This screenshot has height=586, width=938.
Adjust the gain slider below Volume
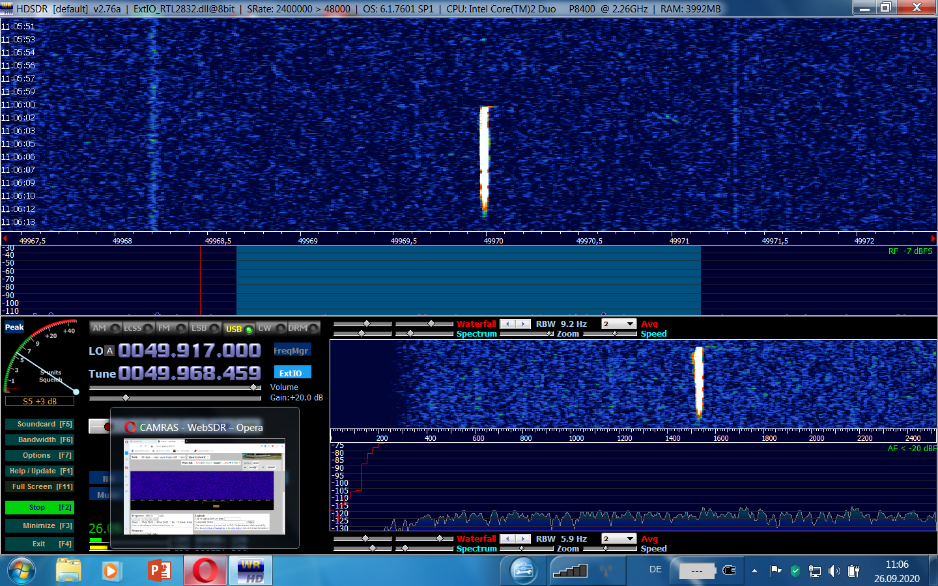click(x=175, y=397)
